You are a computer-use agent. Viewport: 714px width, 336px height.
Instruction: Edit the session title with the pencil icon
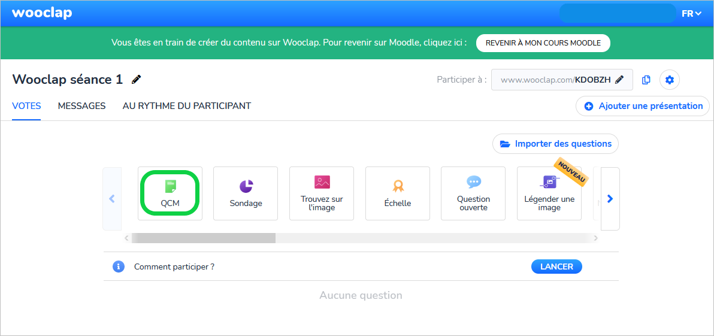pyautogui.click(x=136, y=80)
